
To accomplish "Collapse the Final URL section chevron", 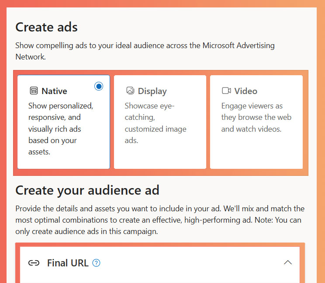I will pyautogui.click(x=287, y=262).
